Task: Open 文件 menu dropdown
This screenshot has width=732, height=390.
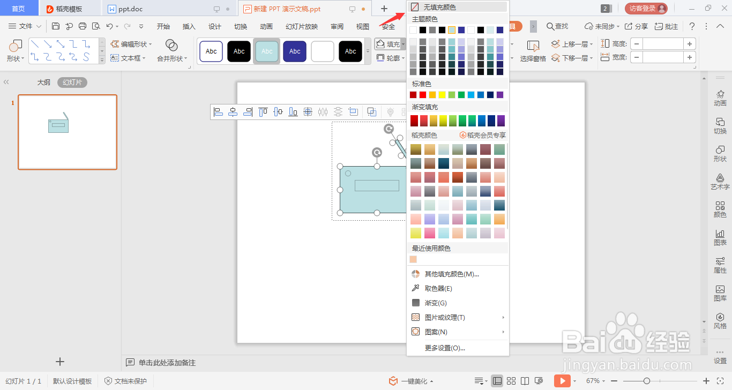Action: (x=25, y=26)
